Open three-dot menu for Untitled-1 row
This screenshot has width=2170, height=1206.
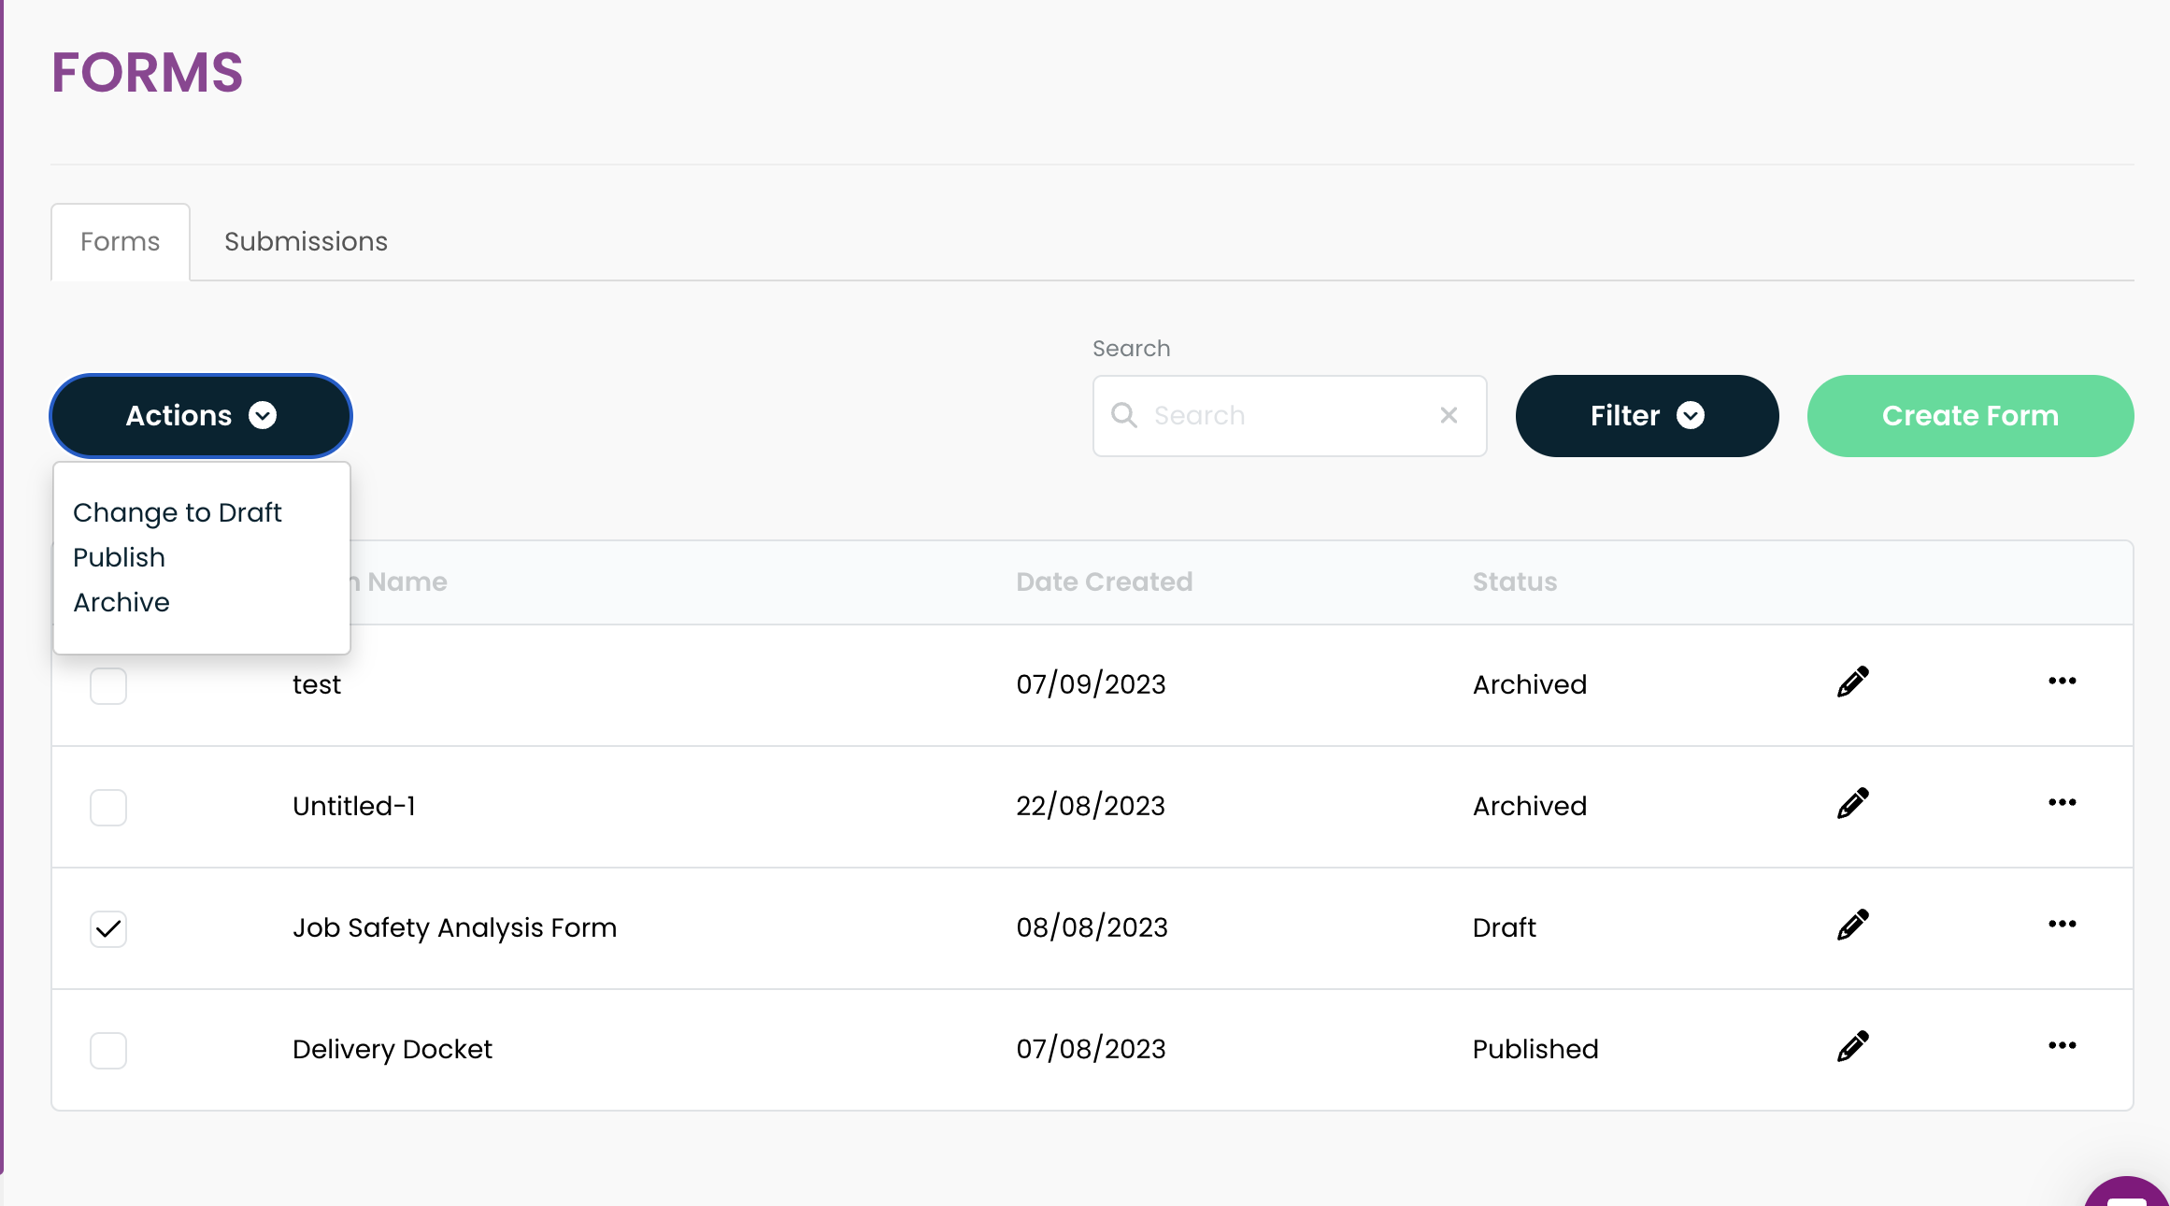pyautogui.click(x=2062, y=802)
